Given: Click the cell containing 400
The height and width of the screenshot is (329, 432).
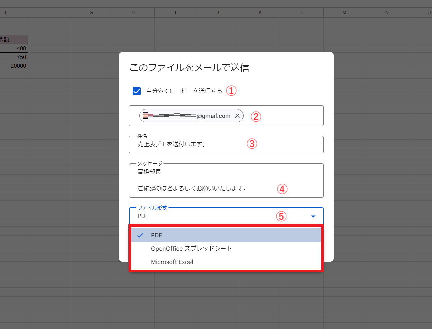Looking at the screenshot, I should click(13, 48).
